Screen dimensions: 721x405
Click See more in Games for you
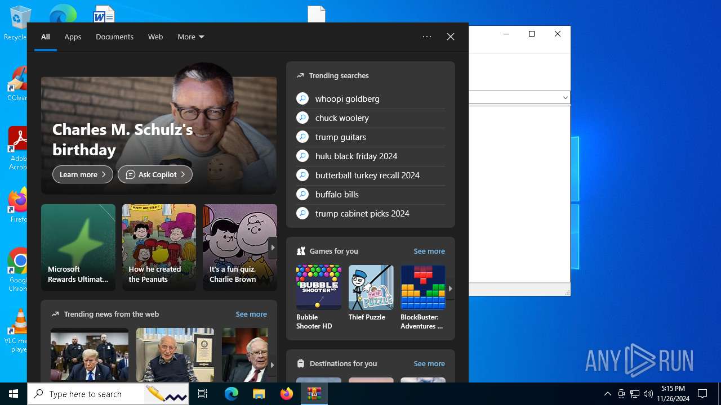tap(429, 251)
